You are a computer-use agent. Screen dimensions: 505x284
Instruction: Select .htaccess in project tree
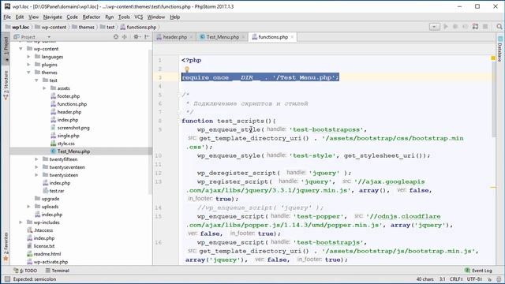point(43,230)
